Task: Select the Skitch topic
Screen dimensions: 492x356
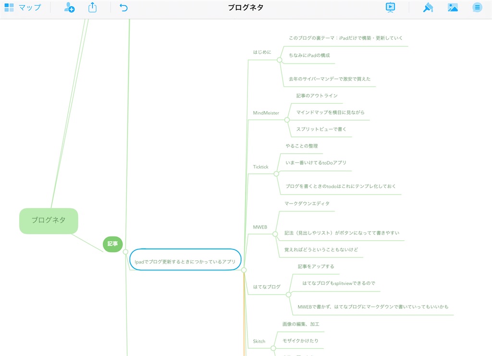Action: [259, 341]
